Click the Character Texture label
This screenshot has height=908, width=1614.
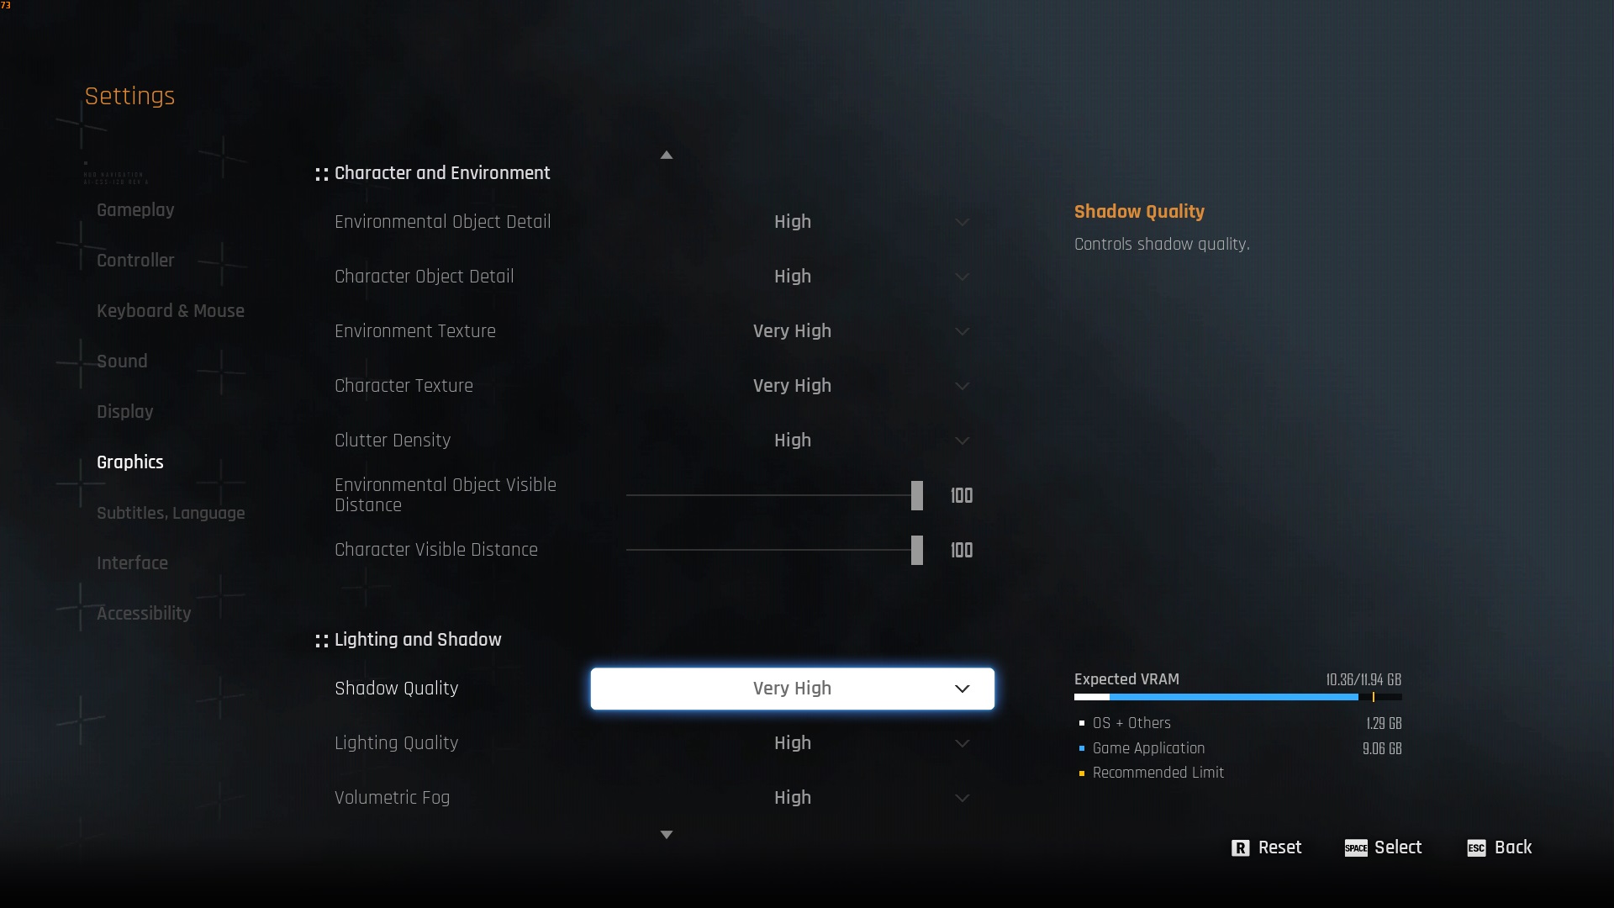point(403,386)
